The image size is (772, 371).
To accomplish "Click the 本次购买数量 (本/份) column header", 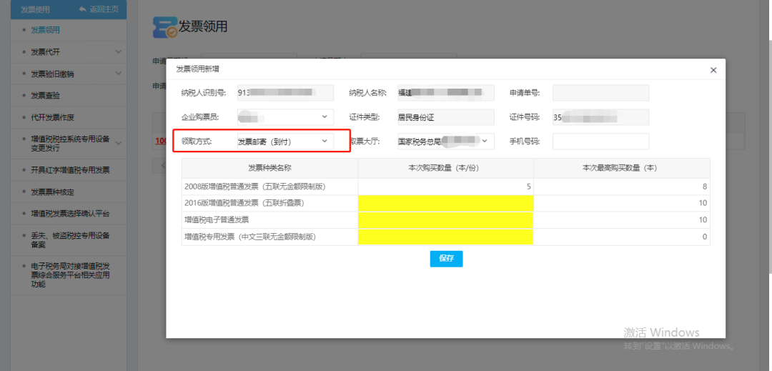I will [x=444, y=168].
